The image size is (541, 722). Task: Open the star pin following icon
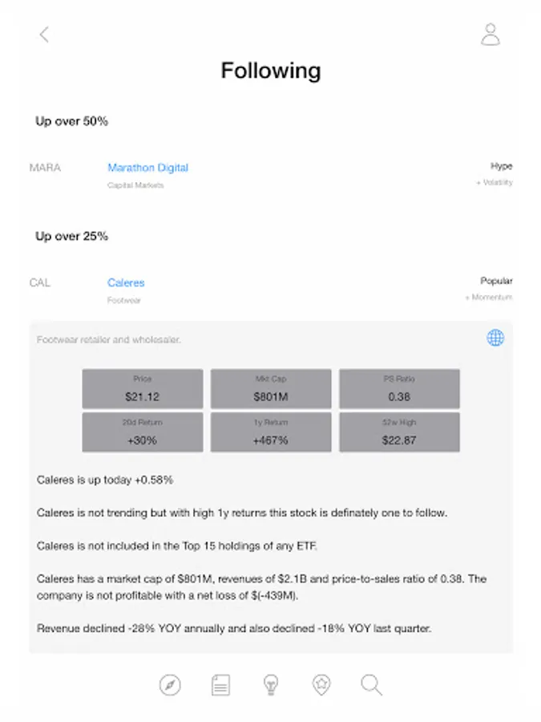point(321,684)
